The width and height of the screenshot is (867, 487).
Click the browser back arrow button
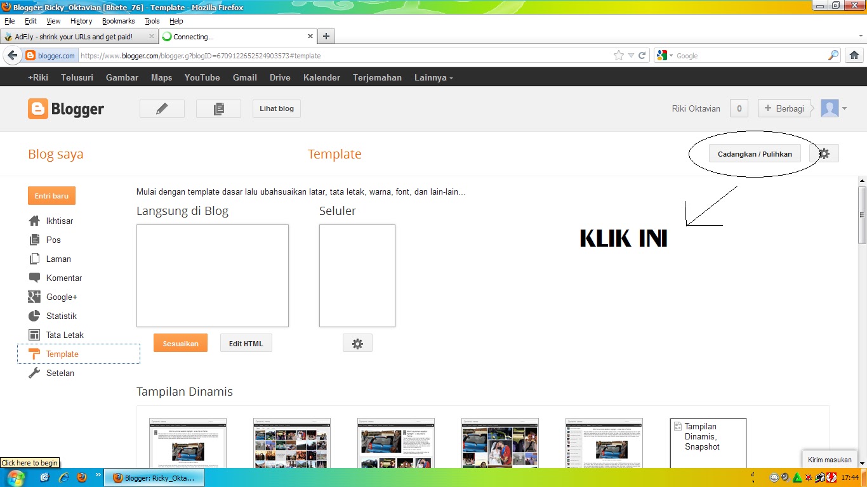(12, 56)
